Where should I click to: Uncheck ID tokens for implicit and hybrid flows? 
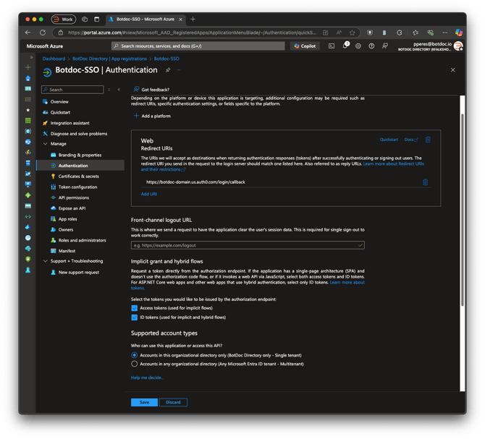tap(134, 317)
